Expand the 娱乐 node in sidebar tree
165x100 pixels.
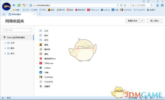tap(5, 48)
